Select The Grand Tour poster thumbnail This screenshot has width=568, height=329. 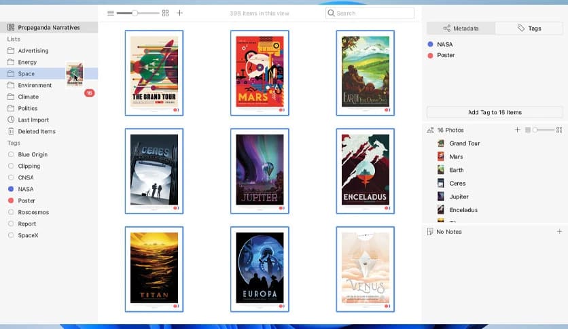tap(154, 73)
